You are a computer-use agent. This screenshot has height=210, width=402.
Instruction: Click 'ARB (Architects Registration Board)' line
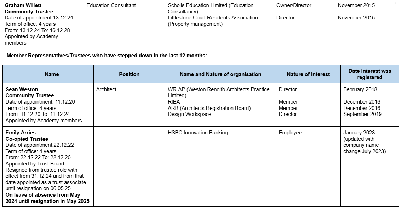pyautogui.click(x=209, y=108)
